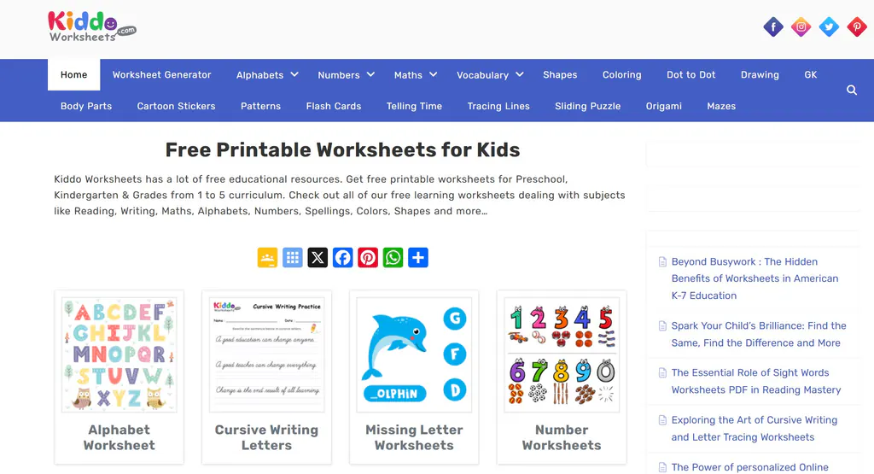The width and height of the screenshot is (874, 474).
Task: Go to the Shapes menu item
Action: click(560, 74)
